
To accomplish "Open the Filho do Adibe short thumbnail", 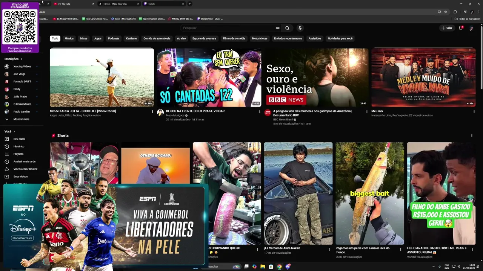I will (x=441, y=193).
